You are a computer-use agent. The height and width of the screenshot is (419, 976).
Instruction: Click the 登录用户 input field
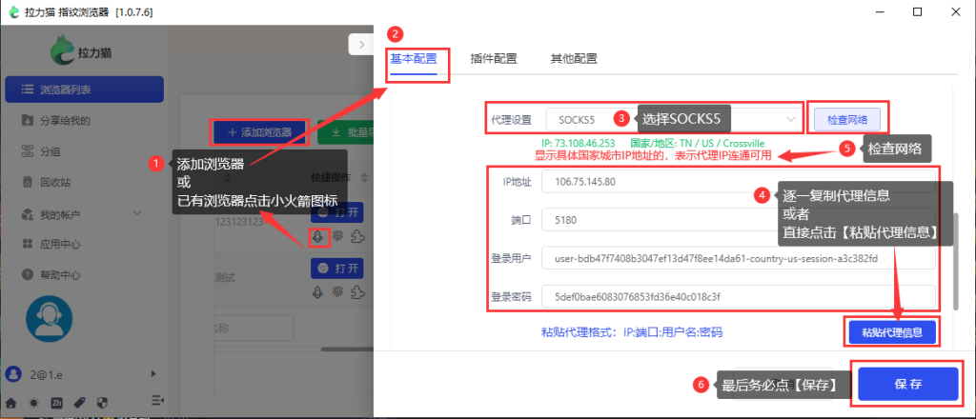click(x=739, y=258)
